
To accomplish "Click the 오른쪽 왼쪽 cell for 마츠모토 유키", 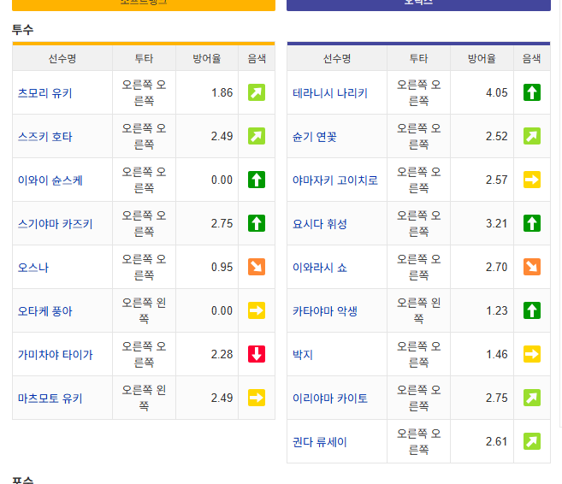I will tap(144, 398).
